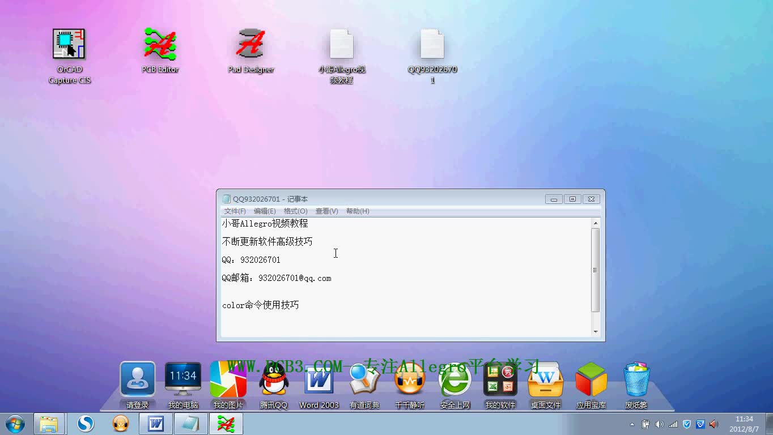Click the line color命令使用技巧
Image resolution: width=773 pixels, height=435 pixels.
260,305
